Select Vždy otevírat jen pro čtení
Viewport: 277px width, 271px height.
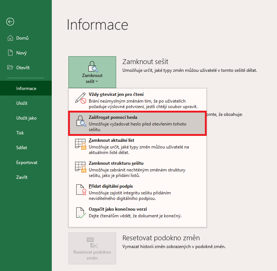click(138, 100)
